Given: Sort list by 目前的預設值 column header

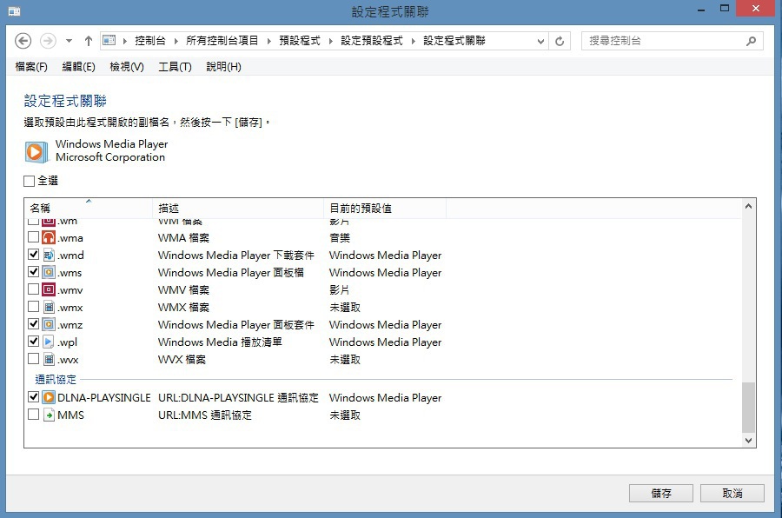Looking at the screenshot, I should coord(385,208).
